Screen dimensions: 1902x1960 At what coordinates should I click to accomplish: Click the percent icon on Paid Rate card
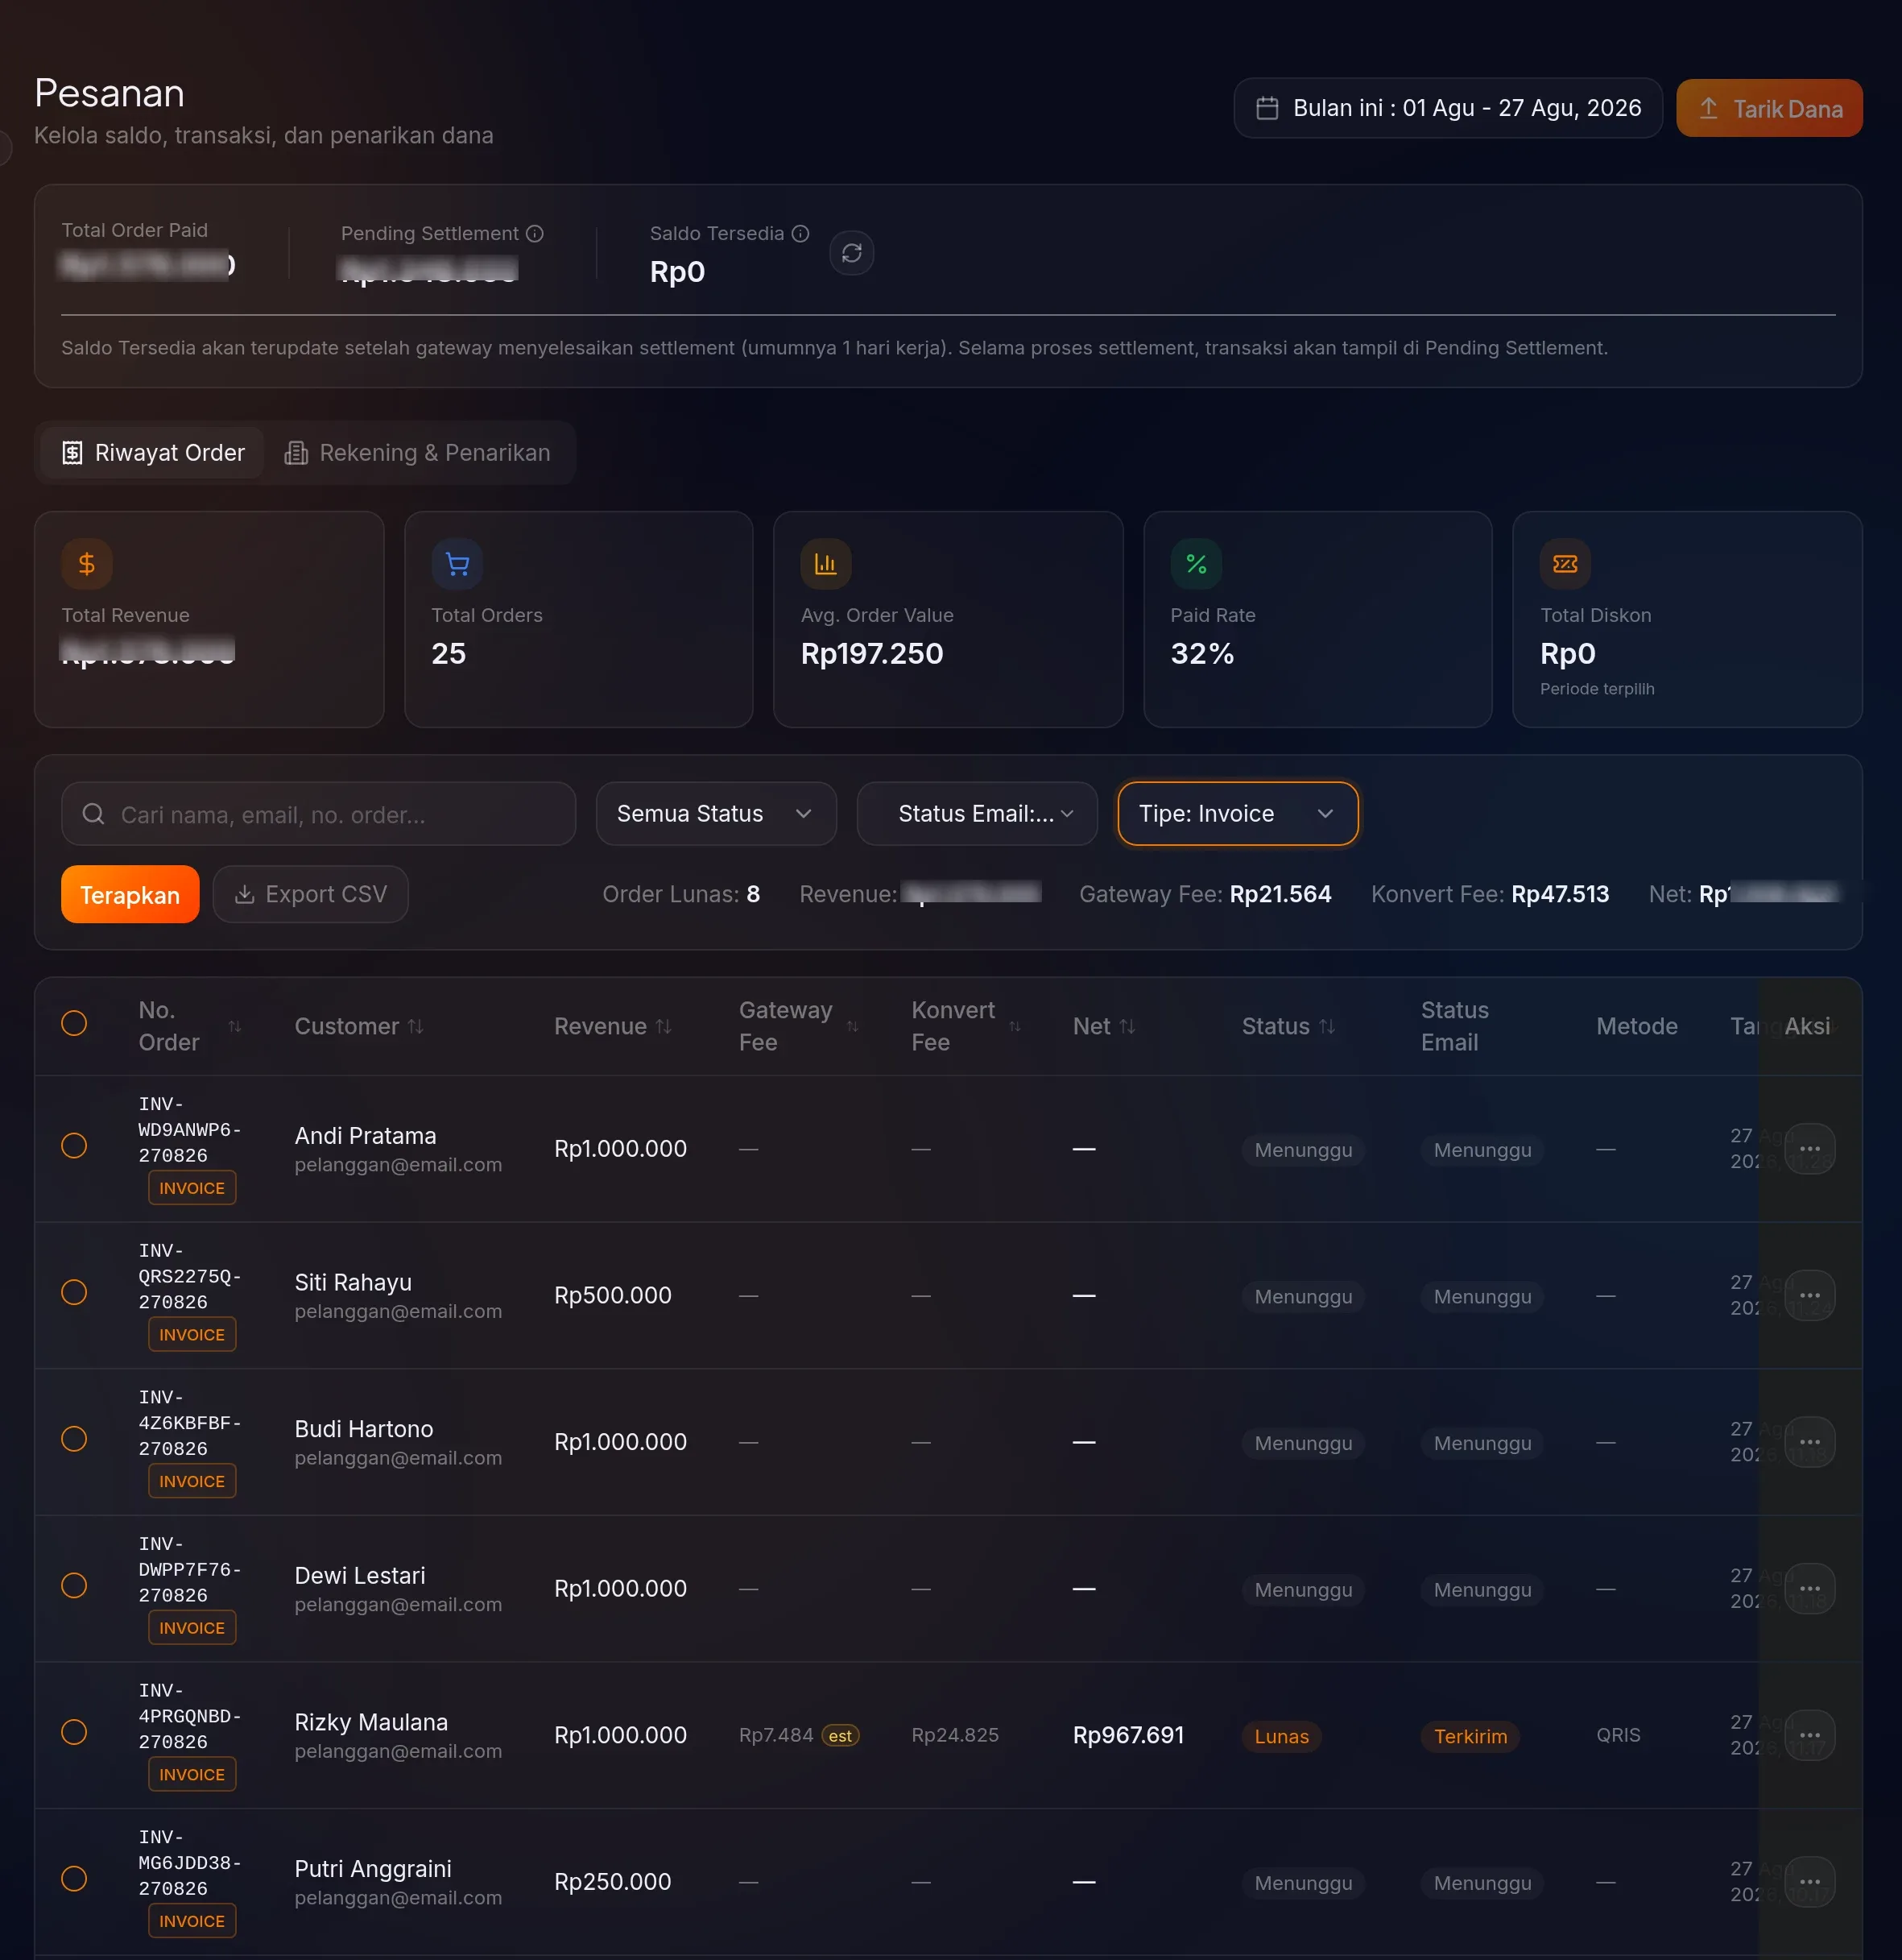[1197, 564]
